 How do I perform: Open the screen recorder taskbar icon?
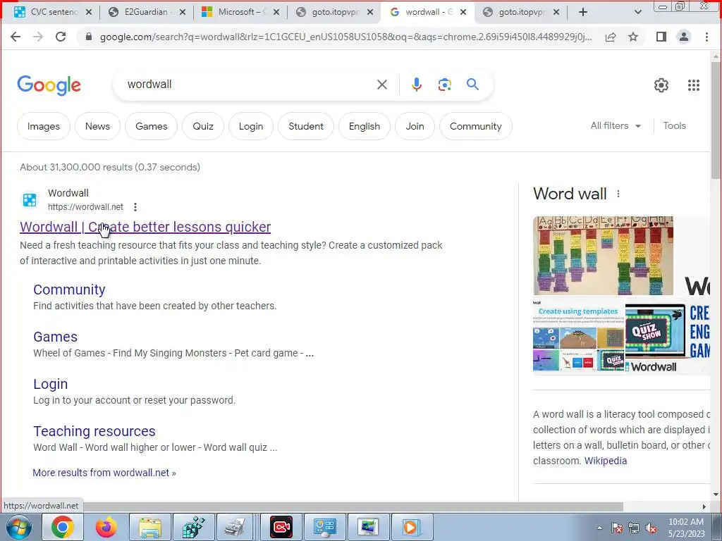pos(281,527)
